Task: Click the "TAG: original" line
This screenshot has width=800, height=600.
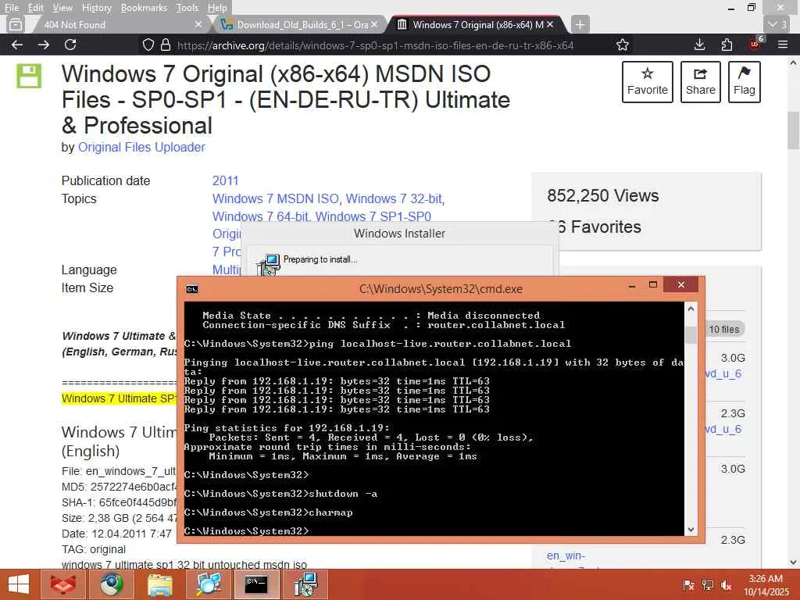Action: pyautogui.click(x=94, y=549)
